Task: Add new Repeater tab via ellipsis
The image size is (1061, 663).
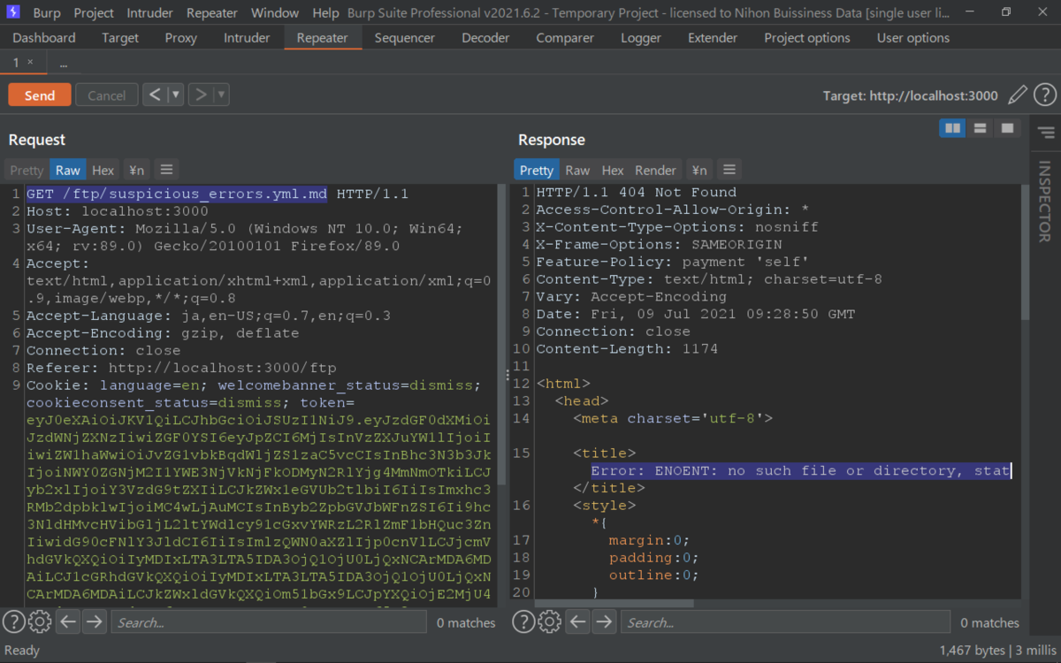Action: tap(64, 64)
